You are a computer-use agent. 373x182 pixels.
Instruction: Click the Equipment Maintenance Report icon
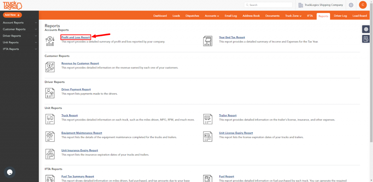[50, 136]
